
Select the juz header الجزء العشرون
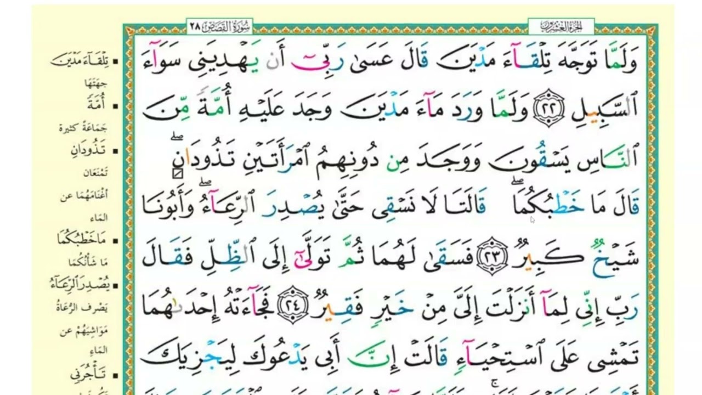(561, 25)
